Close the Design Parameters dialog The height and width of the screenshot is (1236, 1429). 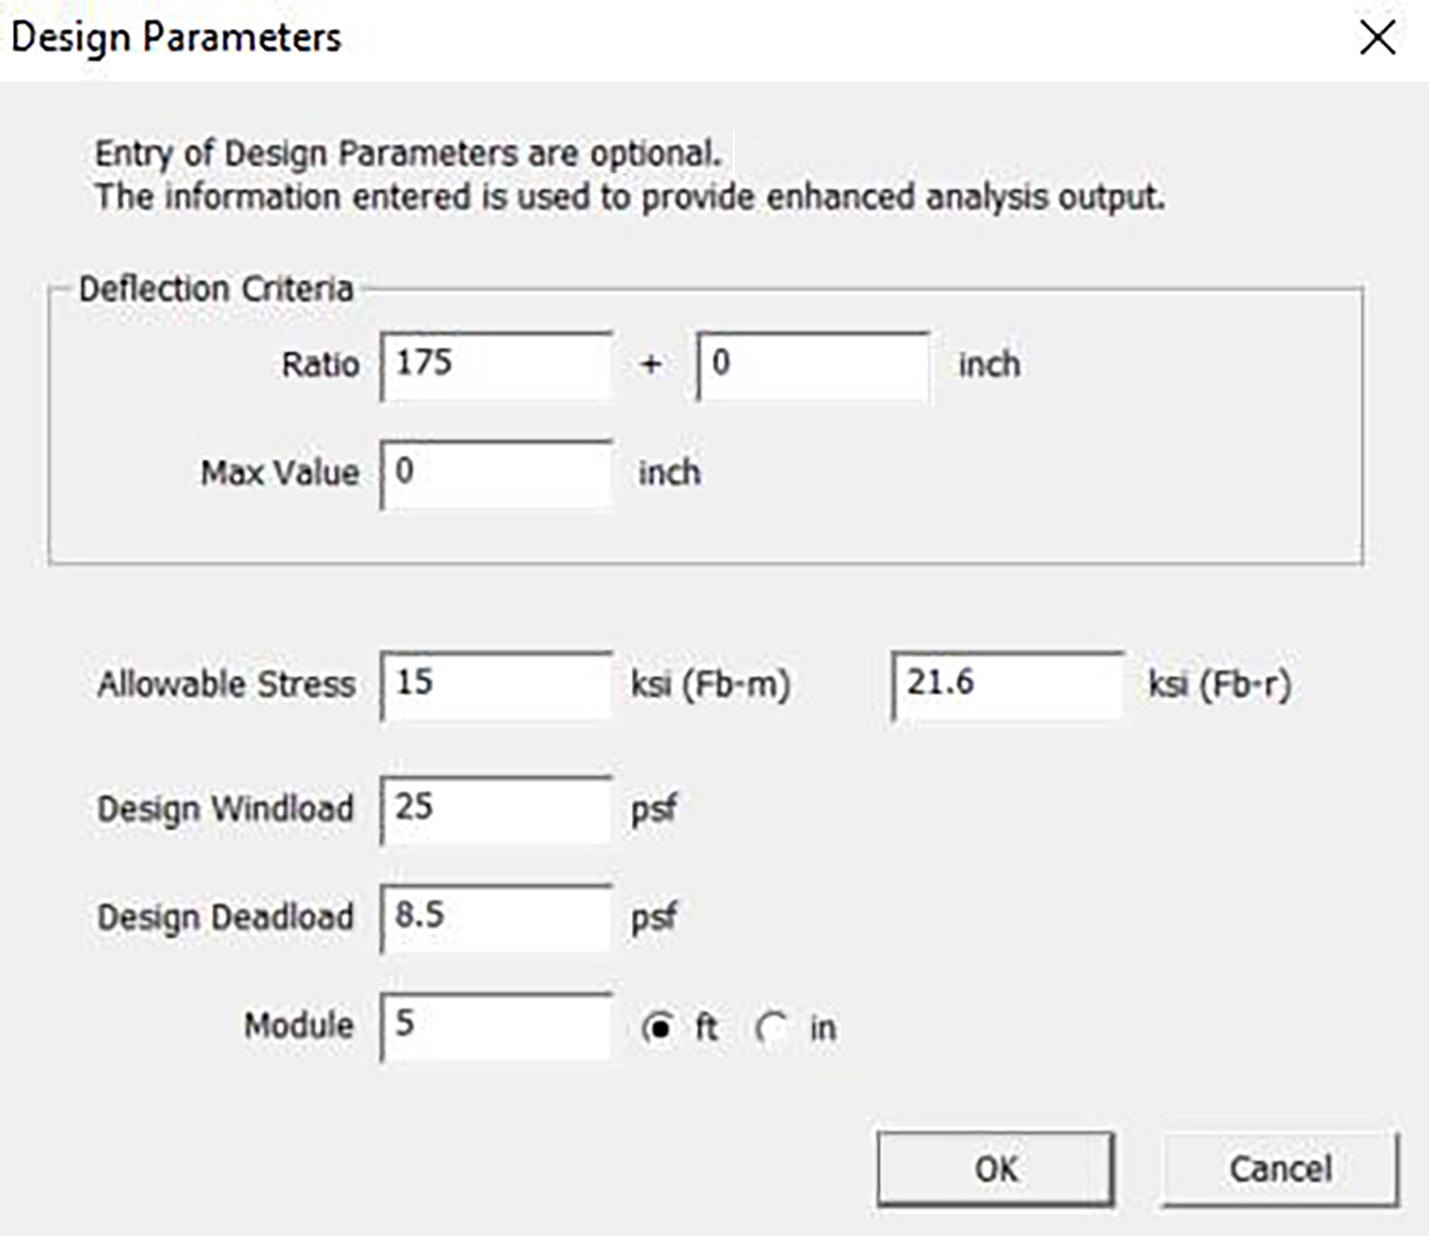click(1377, 38)
